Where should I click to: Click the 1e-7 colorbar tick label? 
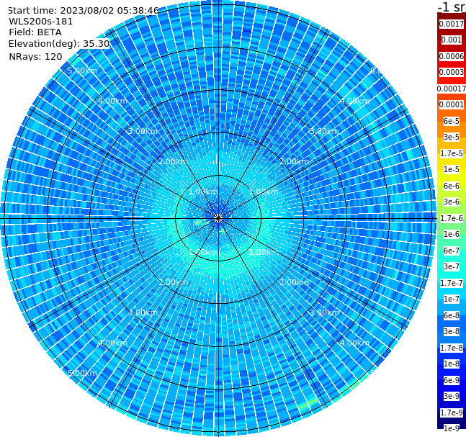click(452, 299)
